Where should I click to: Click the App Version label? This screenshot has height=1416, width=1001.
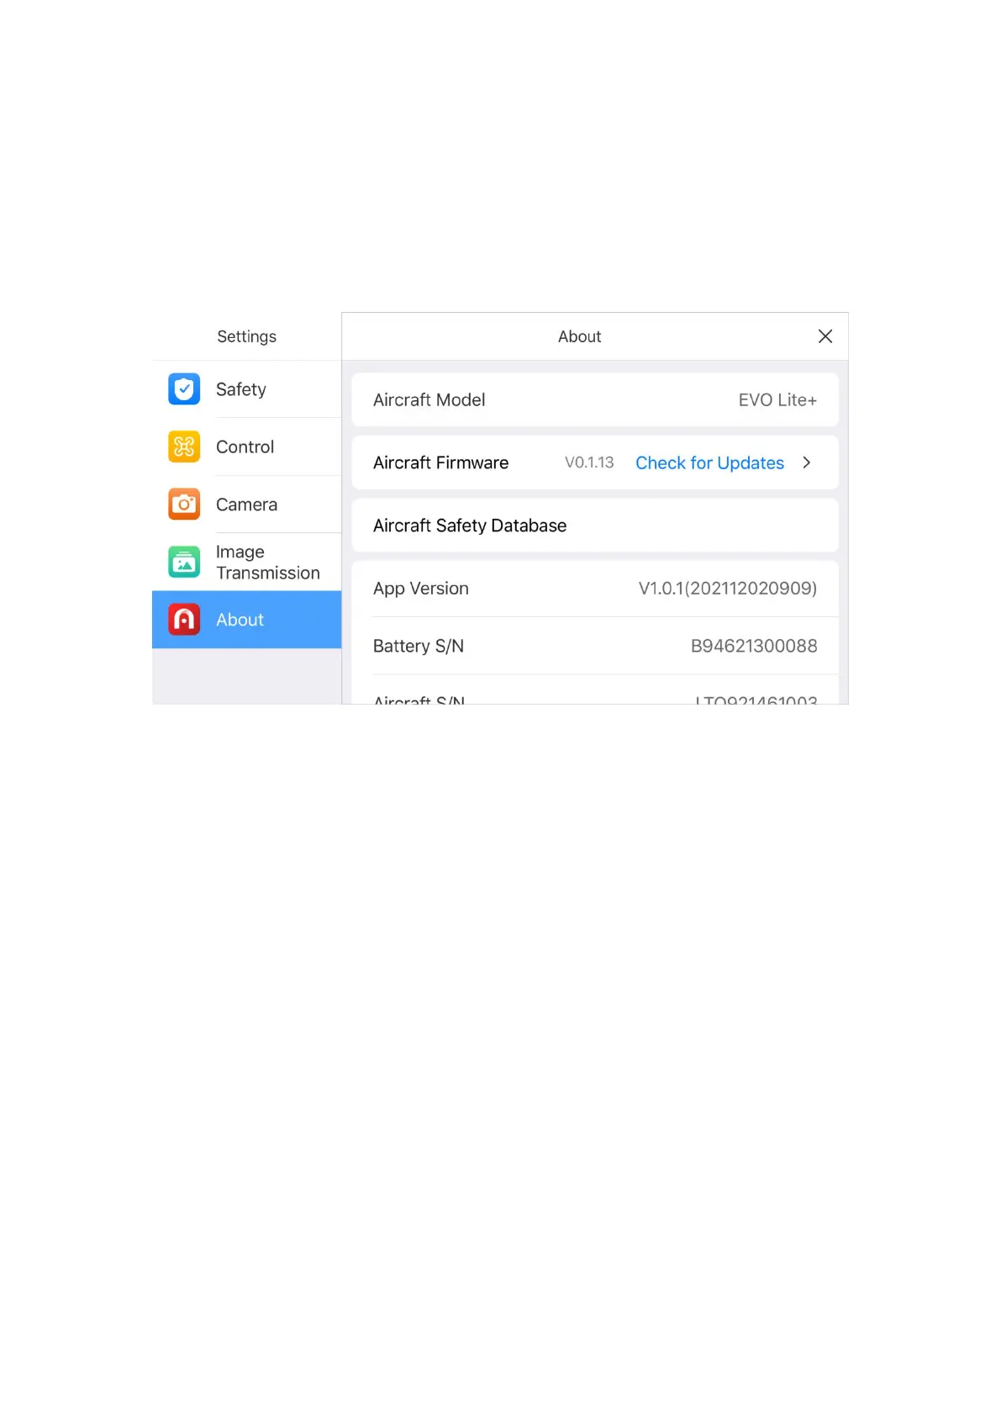tap(421, 589)
